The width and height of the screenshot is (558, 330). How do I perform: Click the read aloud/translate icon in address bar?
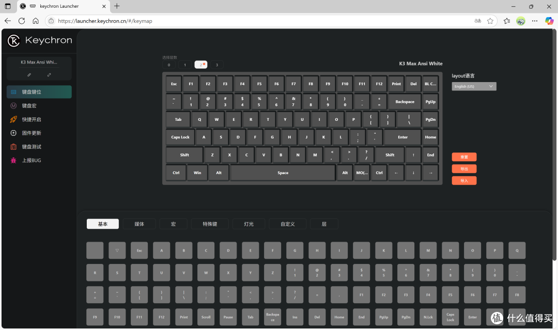477,21
